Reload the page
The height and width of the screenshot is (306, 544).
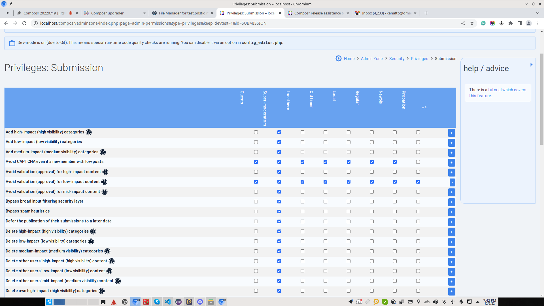[24, 23]
